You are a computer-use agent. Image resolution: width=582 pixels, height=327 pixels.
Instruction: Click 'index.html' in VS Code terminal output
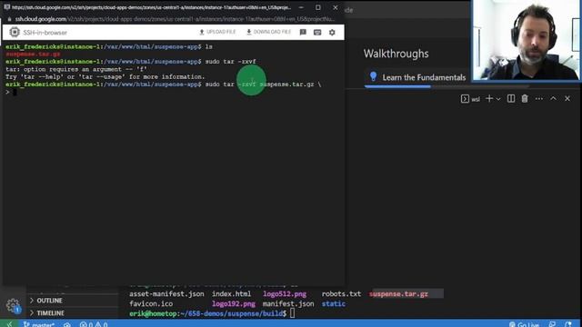point(232,294)
